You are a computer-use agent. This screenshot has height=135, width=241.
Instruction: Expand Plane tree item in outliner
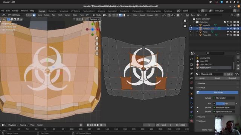point(197,32)
